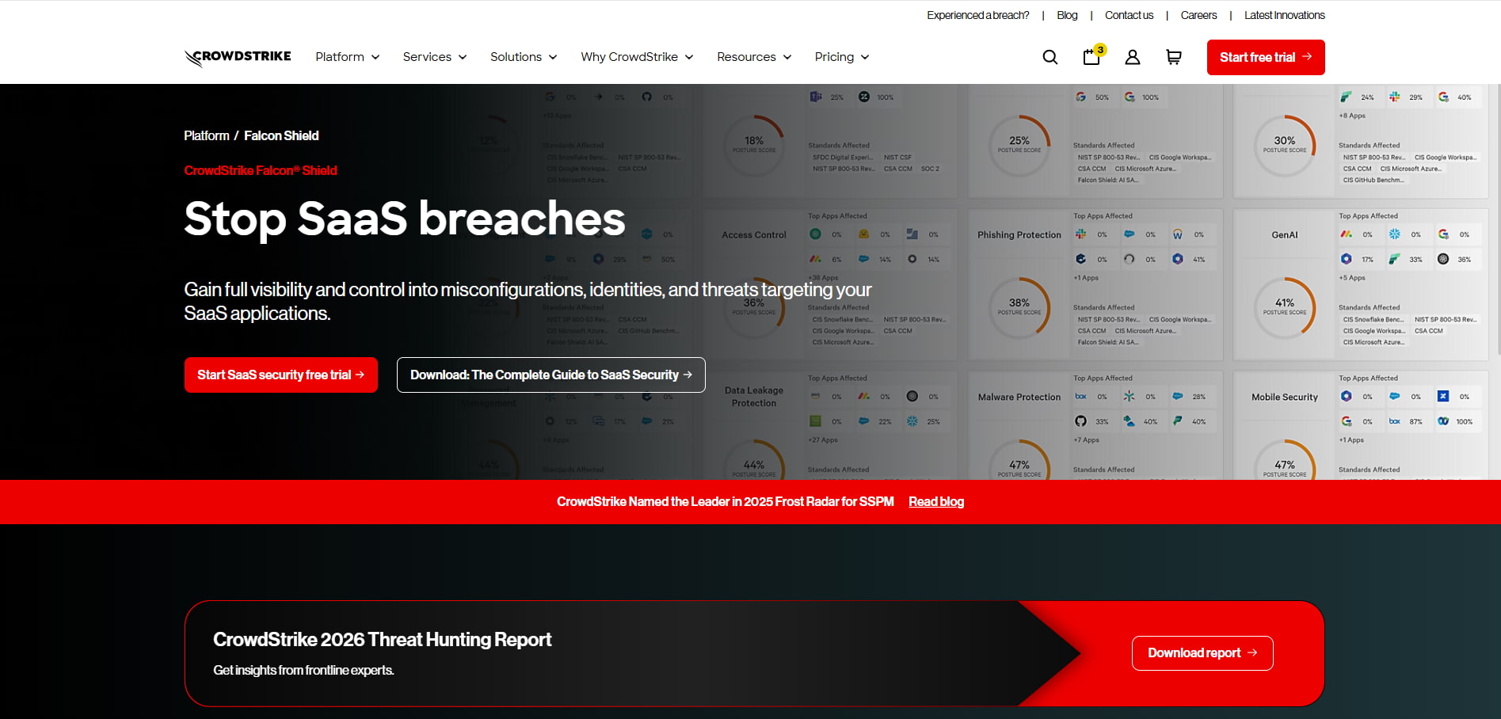1501x719 pixels.
Task: Visit the Careers link
Action: coord(1198,15)
